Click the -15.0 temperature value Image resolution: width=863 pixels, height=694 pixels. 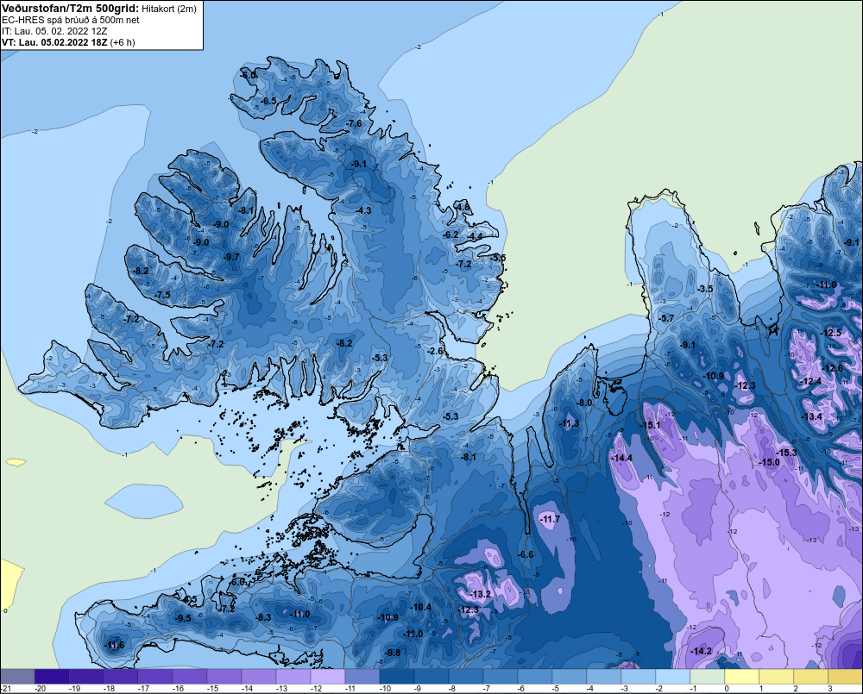[770, 462]
